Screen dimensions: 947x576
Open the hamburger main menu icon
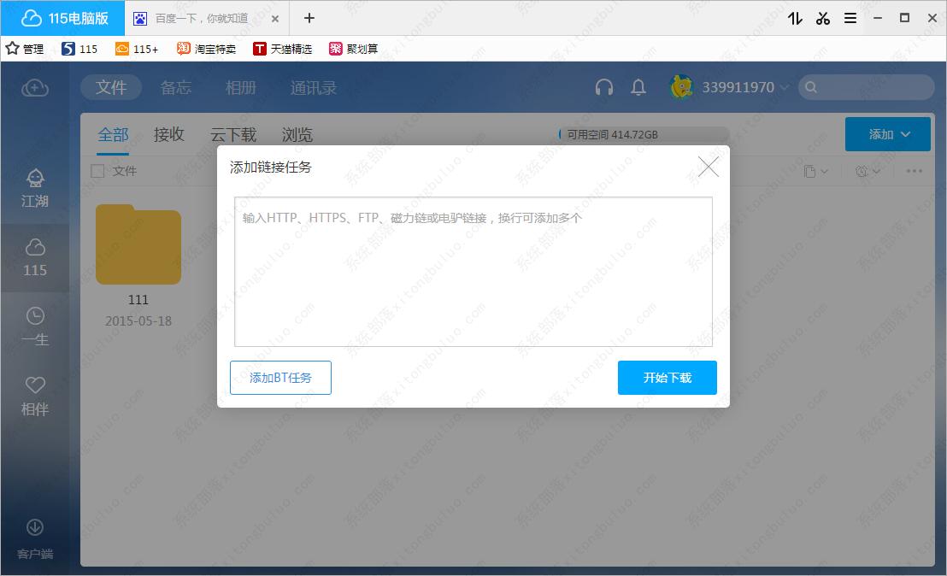coord(850,17)
